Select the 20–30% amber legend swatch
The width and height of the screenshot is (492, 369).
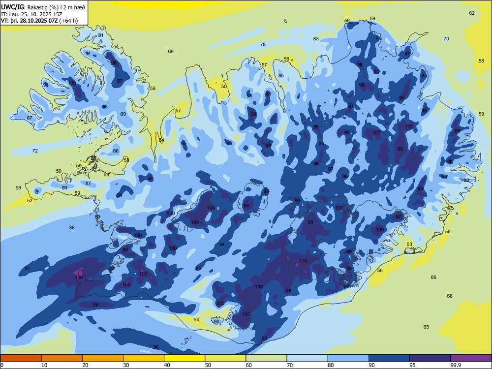(103, 358)
